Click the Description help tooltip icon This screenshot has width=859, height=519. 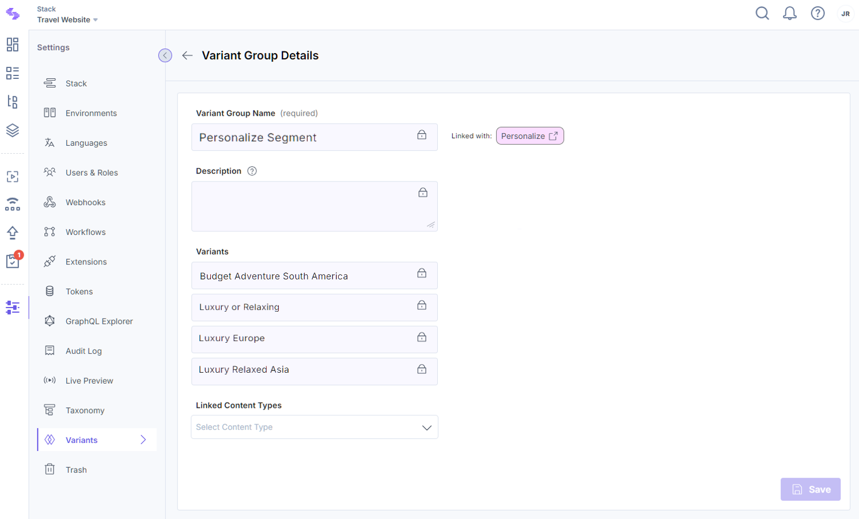click(252, 171)
